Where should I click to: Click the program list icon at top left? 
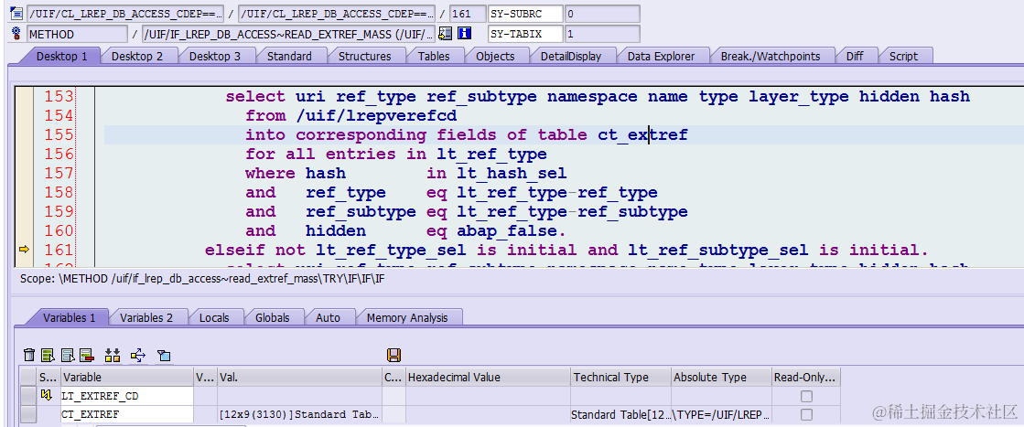(x=17, y=13)
